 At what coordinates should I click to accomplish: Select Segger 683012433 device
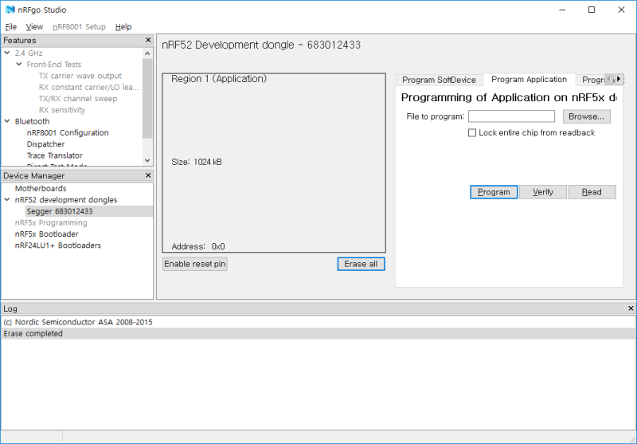pyautogui.click(x=59, y=211)
